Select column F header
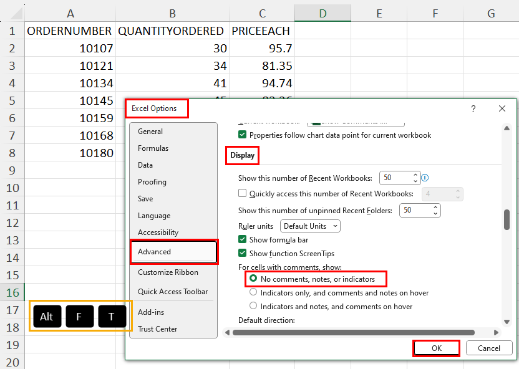Image resolution: width=519 pixels, height=369 pixels. [x=435, y=14]
